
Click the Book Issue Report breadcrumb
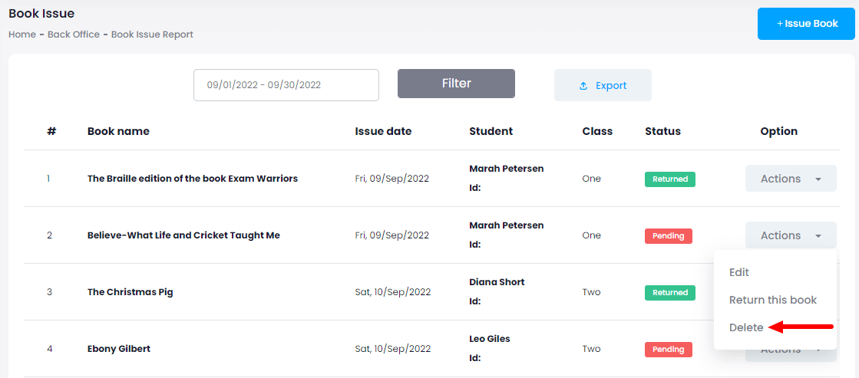point(152,35)
